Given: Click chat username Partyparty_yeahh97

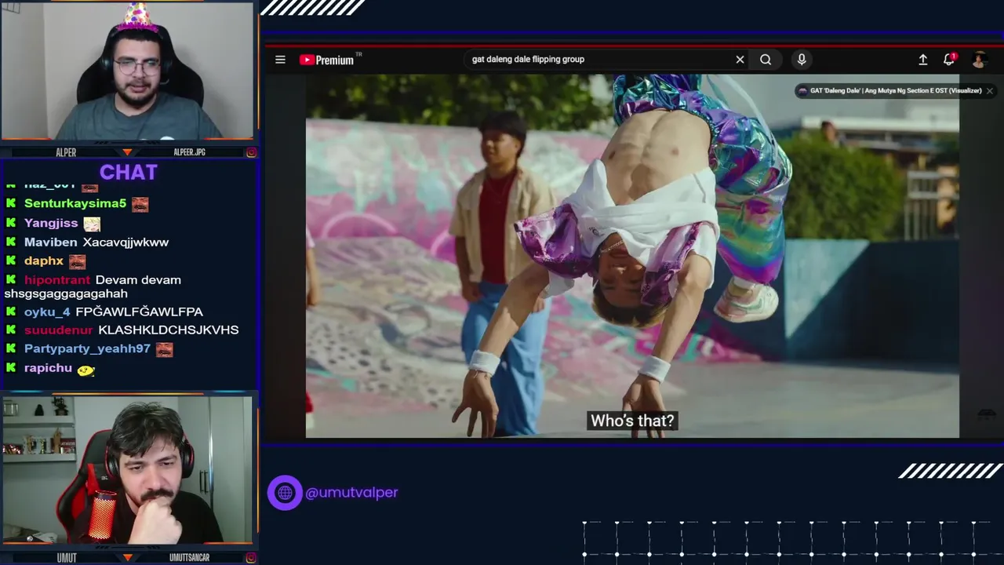Looking at the screenshot, I should coord(87,349).
